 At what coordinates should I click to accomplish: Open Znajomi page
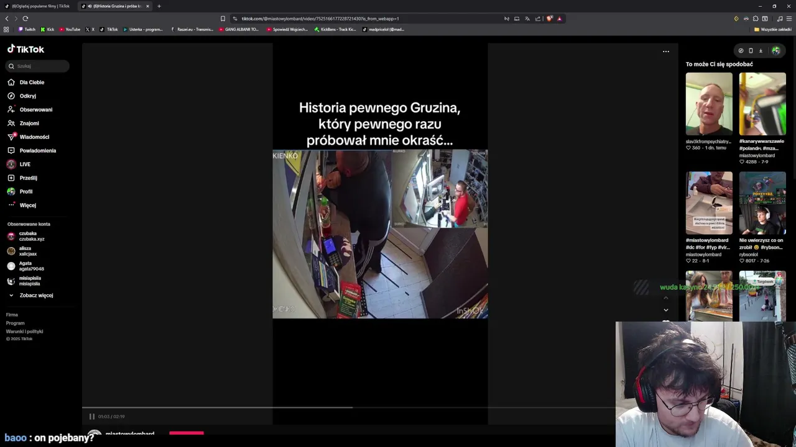(29, 123)
